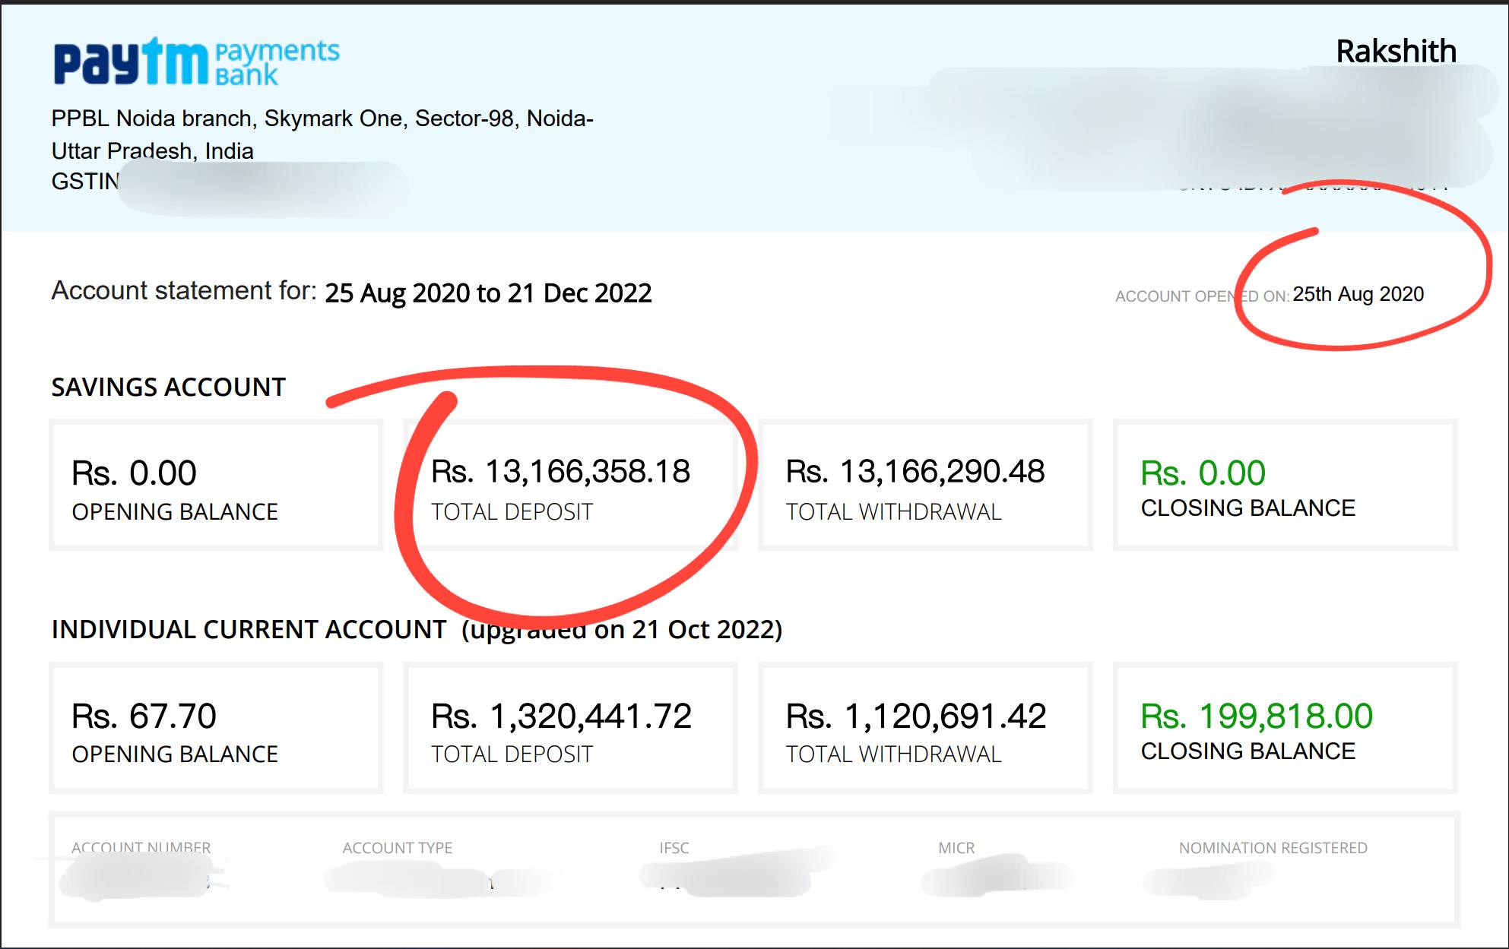
Task: Click the INDIVIDUAL CURRENT ACCOUNT heading
Action: click(249, 630)
